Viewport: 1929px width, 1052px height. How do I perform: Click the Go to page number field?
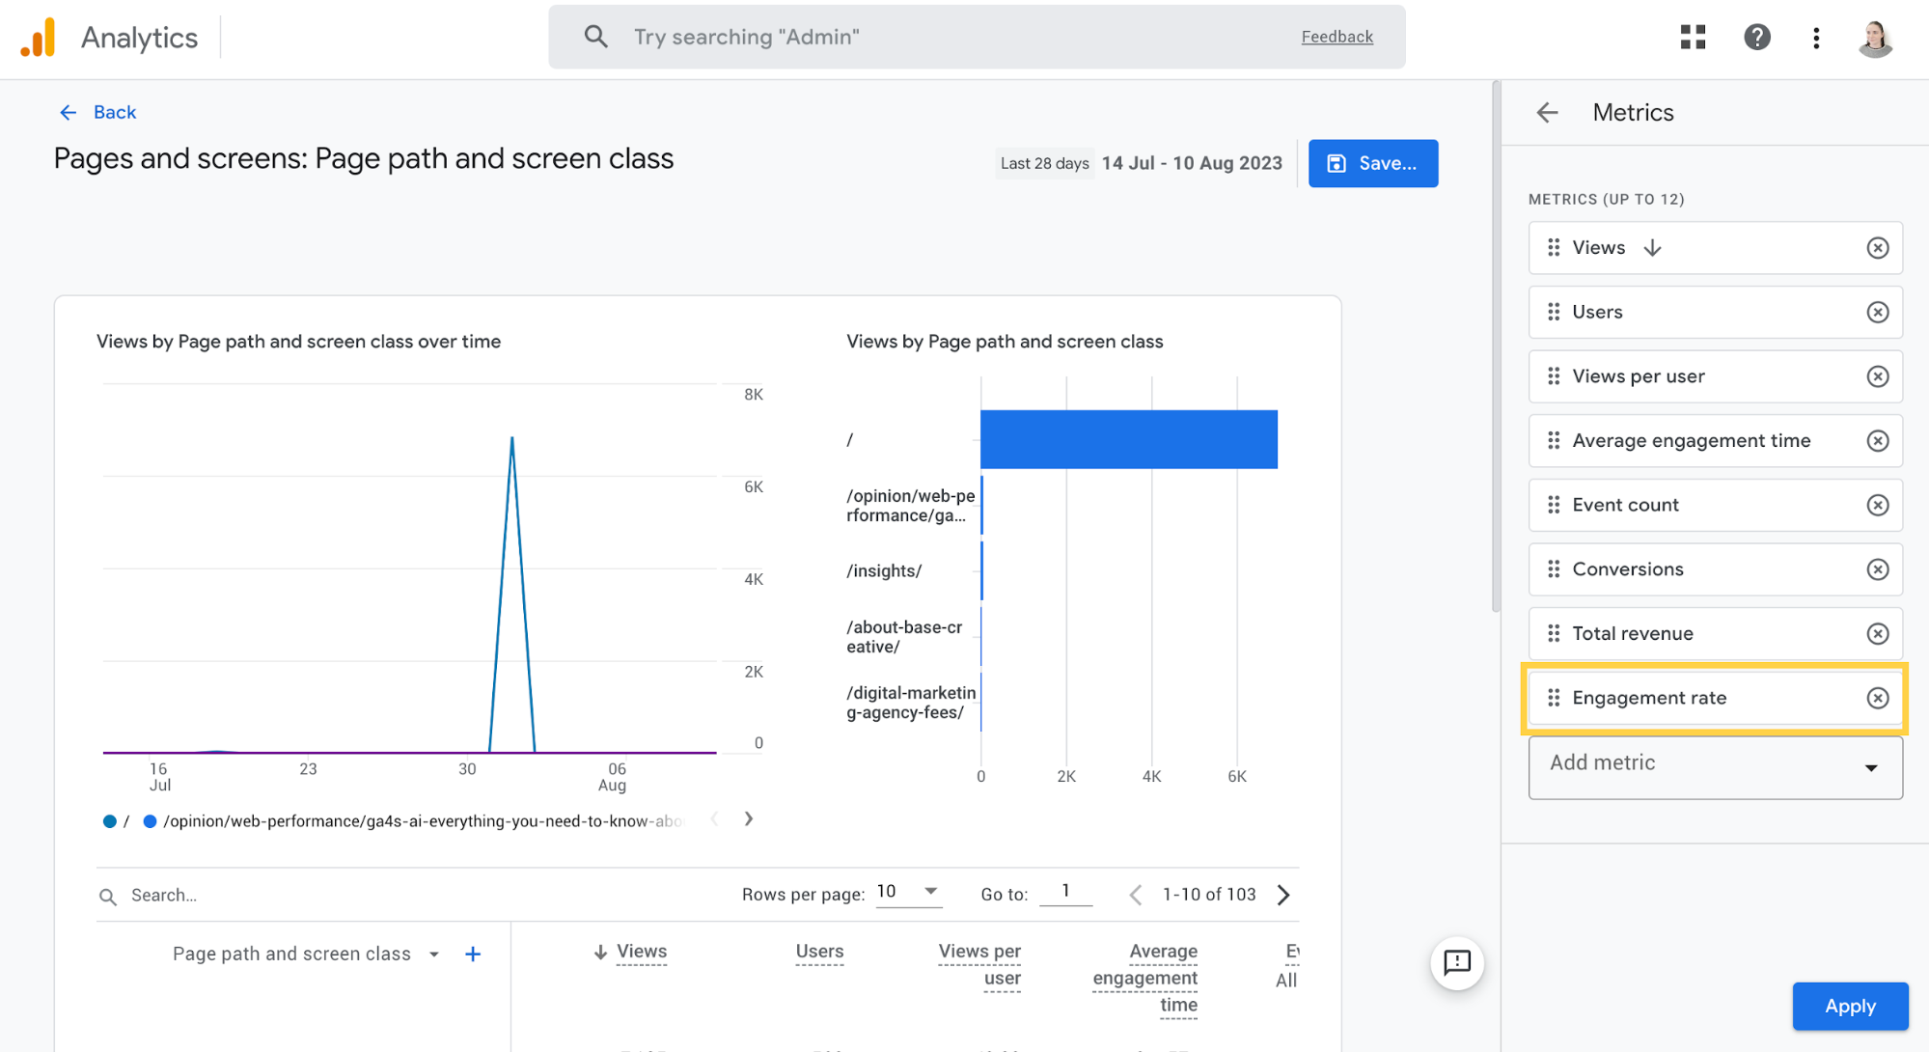[1065, 892]
